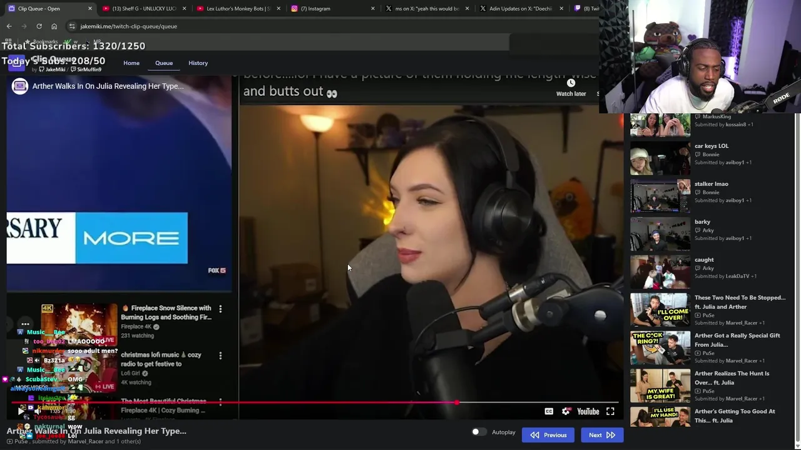Skip to the Next clip
The width and height of the screenshot is (801, 450).
(x=602, y=435)
